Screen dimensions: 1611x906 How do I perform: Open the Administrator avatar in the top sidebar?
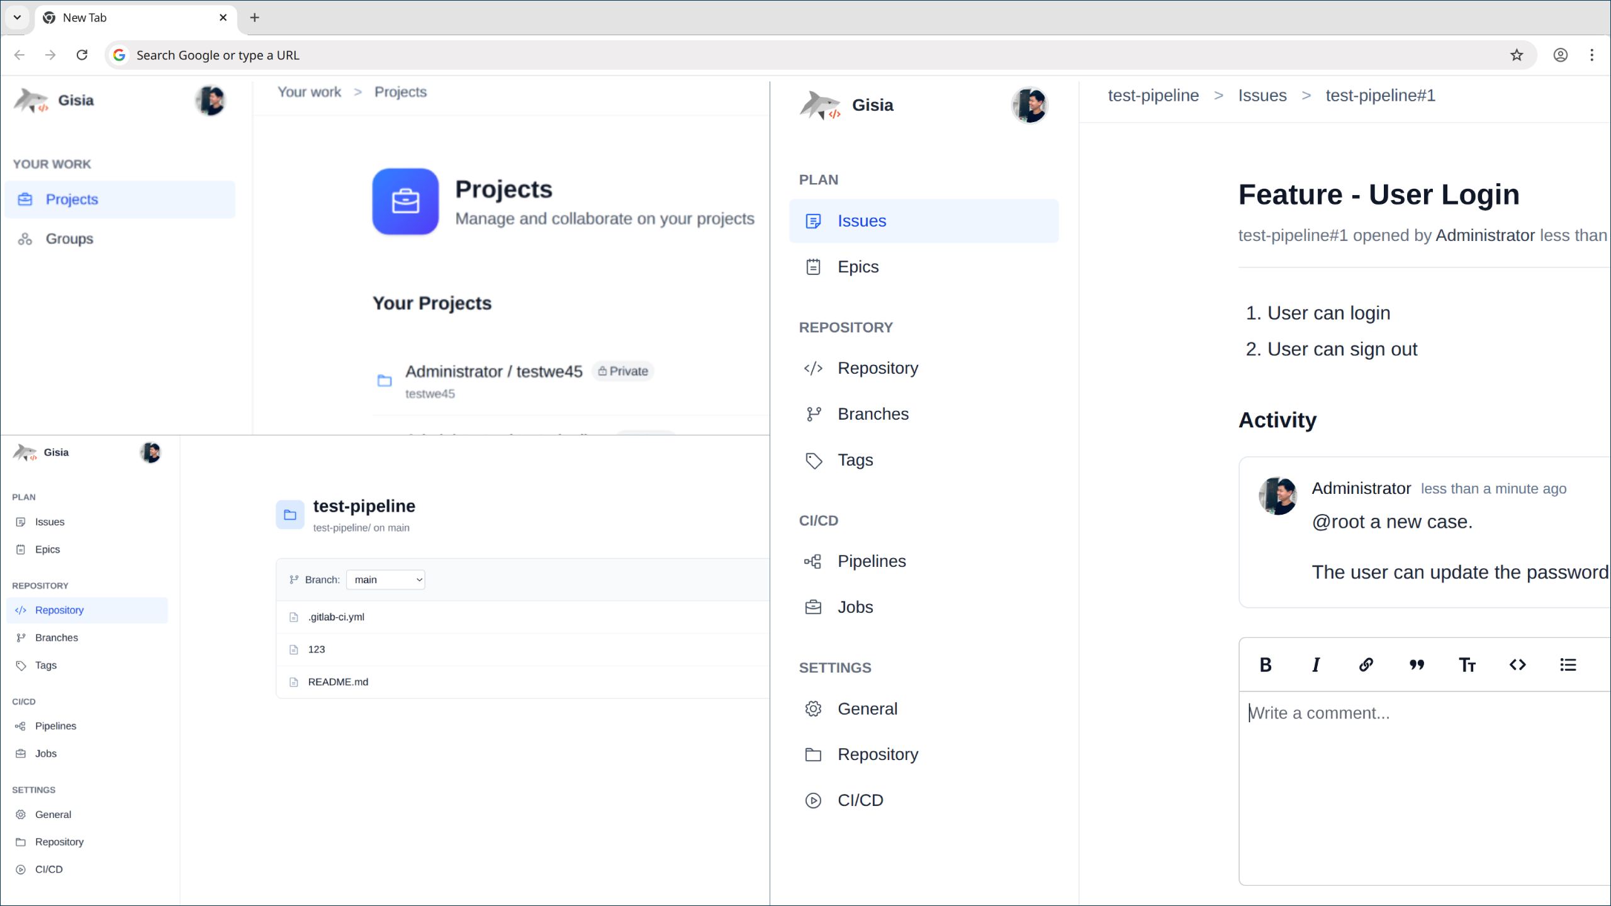tap(211, 101)
